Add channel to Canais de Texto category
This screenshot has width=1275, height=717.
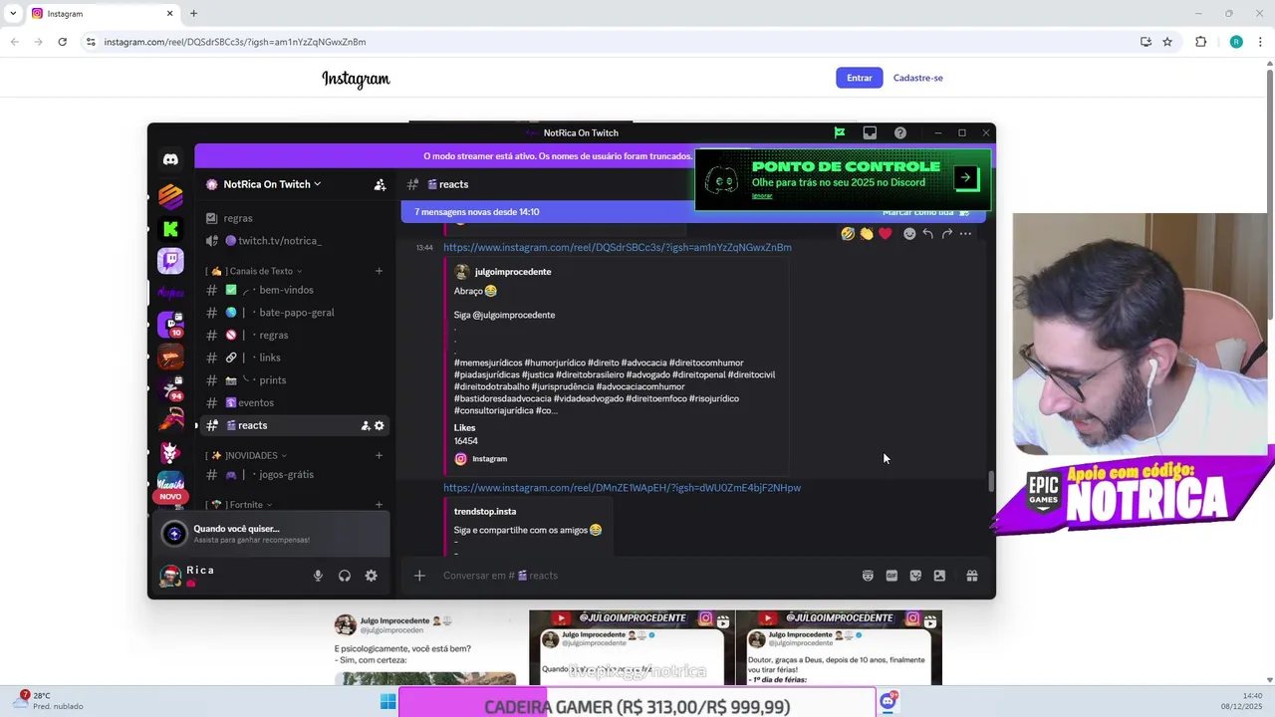[379, 271]
